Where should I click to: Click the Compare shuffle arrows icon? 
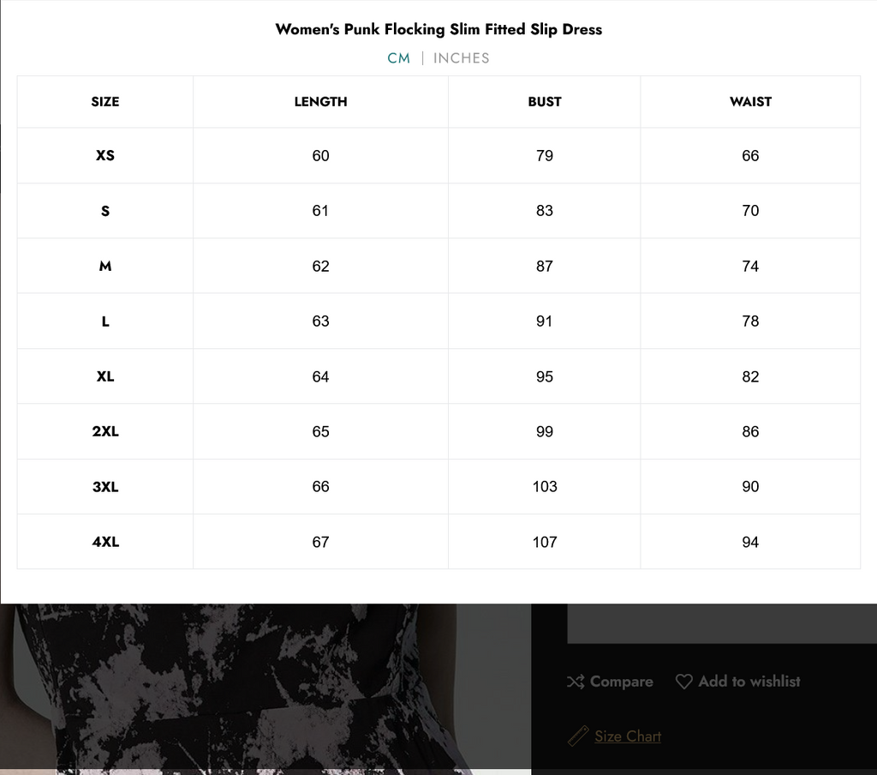pyautogui.click(x=576, y=682)
